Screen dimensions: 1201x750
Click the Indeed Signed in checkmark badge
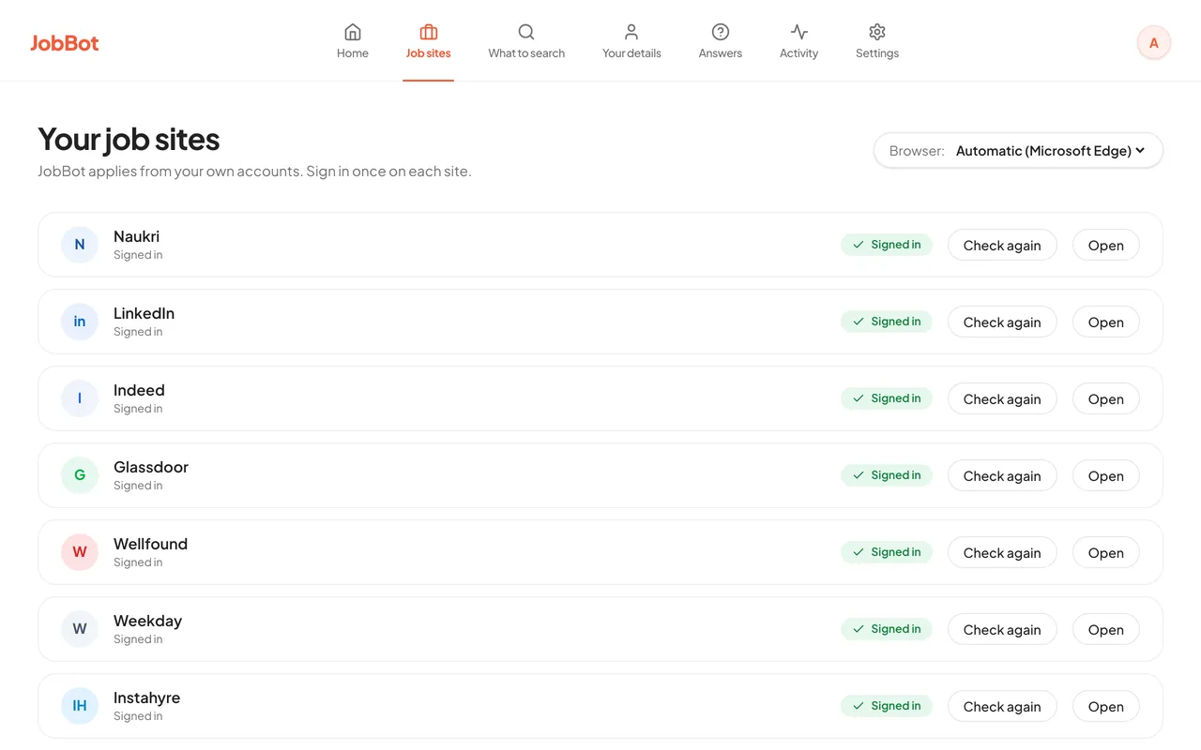coord(887,398)
